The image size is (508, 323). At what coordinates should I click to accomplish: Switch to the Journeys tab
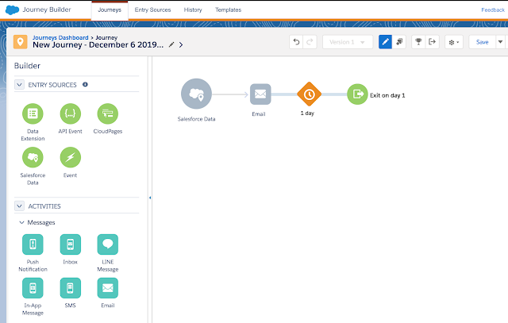110,10
